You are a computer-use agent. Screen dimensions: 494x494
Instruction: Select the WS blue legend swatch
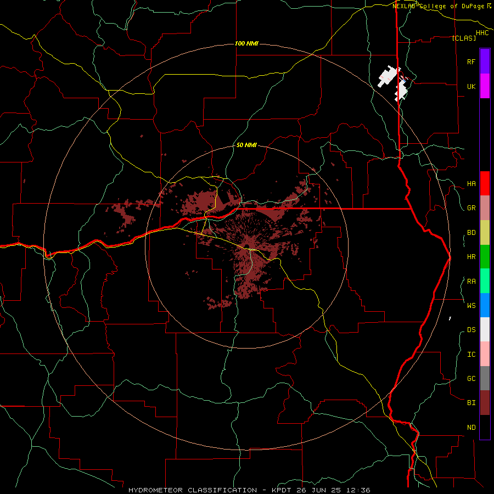(485, 305)
